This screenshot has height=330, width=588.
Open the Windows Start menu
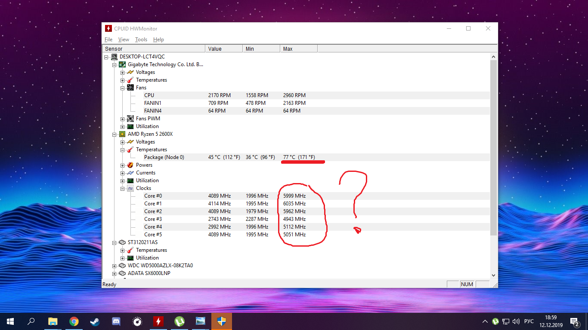[10, 321]
